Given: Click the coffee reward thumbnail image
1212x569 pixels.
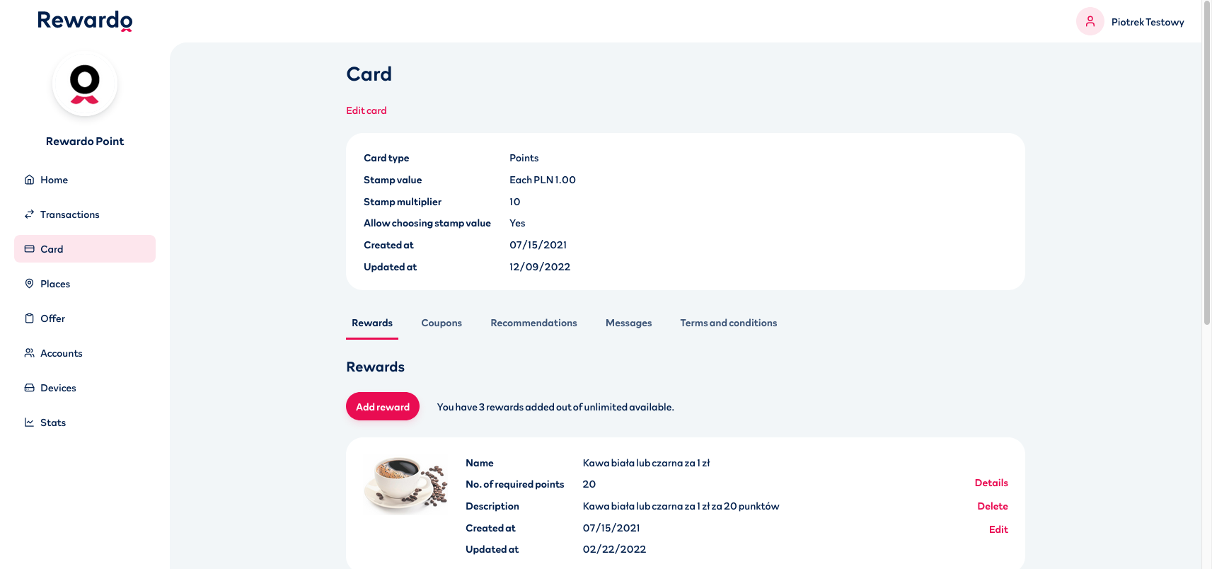Looking at the screenshot, I should pyautogui.click(x=405, y=484).
